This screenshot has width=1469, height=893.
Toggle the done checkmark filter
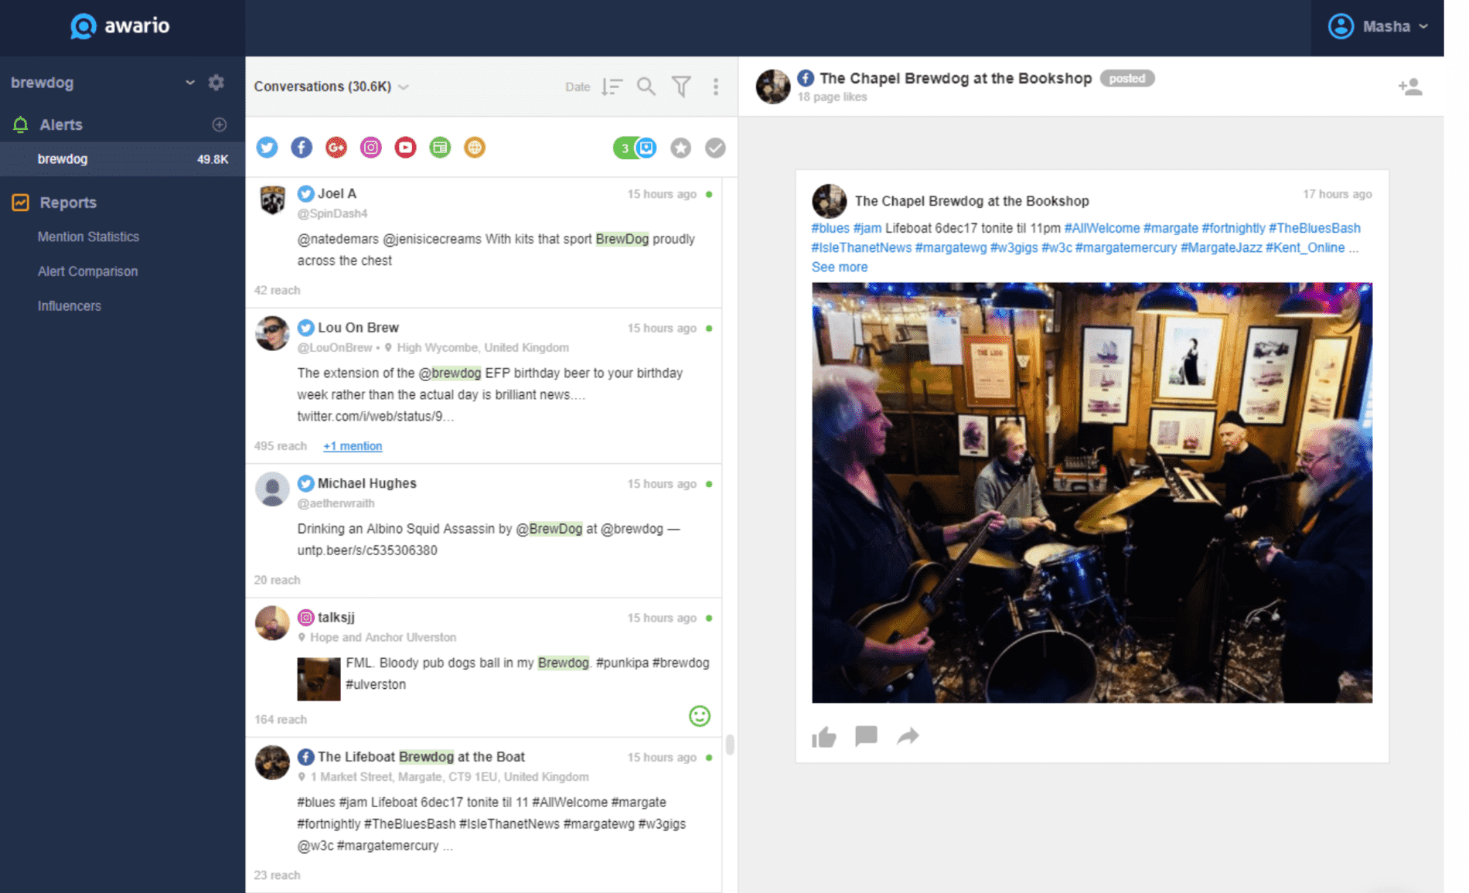click(x=715, y=147)
